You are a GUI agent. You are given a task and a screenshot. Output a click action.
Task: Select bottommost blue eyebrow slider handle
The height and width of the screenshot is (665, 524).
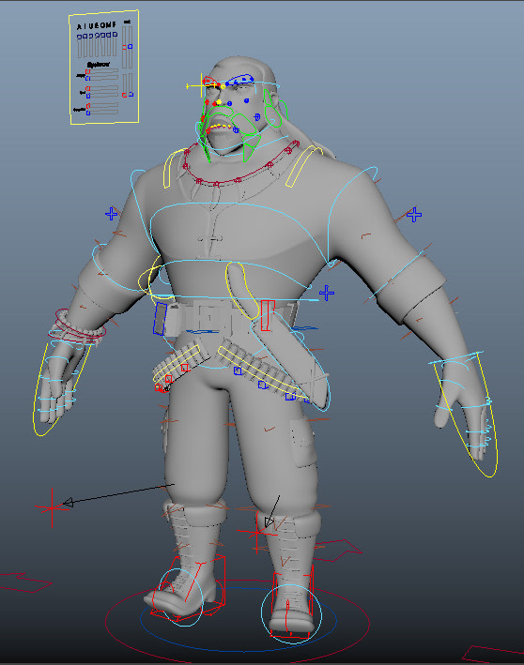pyautogui.click(x=88, y=113)
